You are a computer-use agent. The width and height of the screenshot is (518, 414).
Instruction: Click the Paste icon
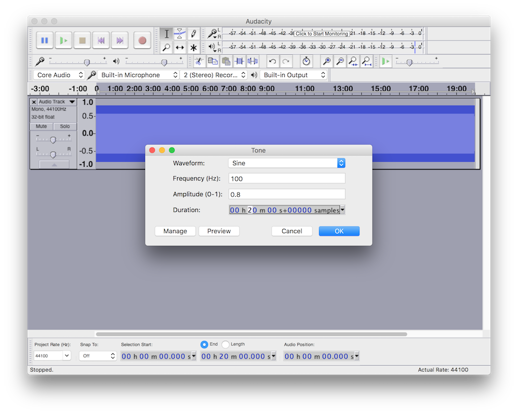coord(226,61)
